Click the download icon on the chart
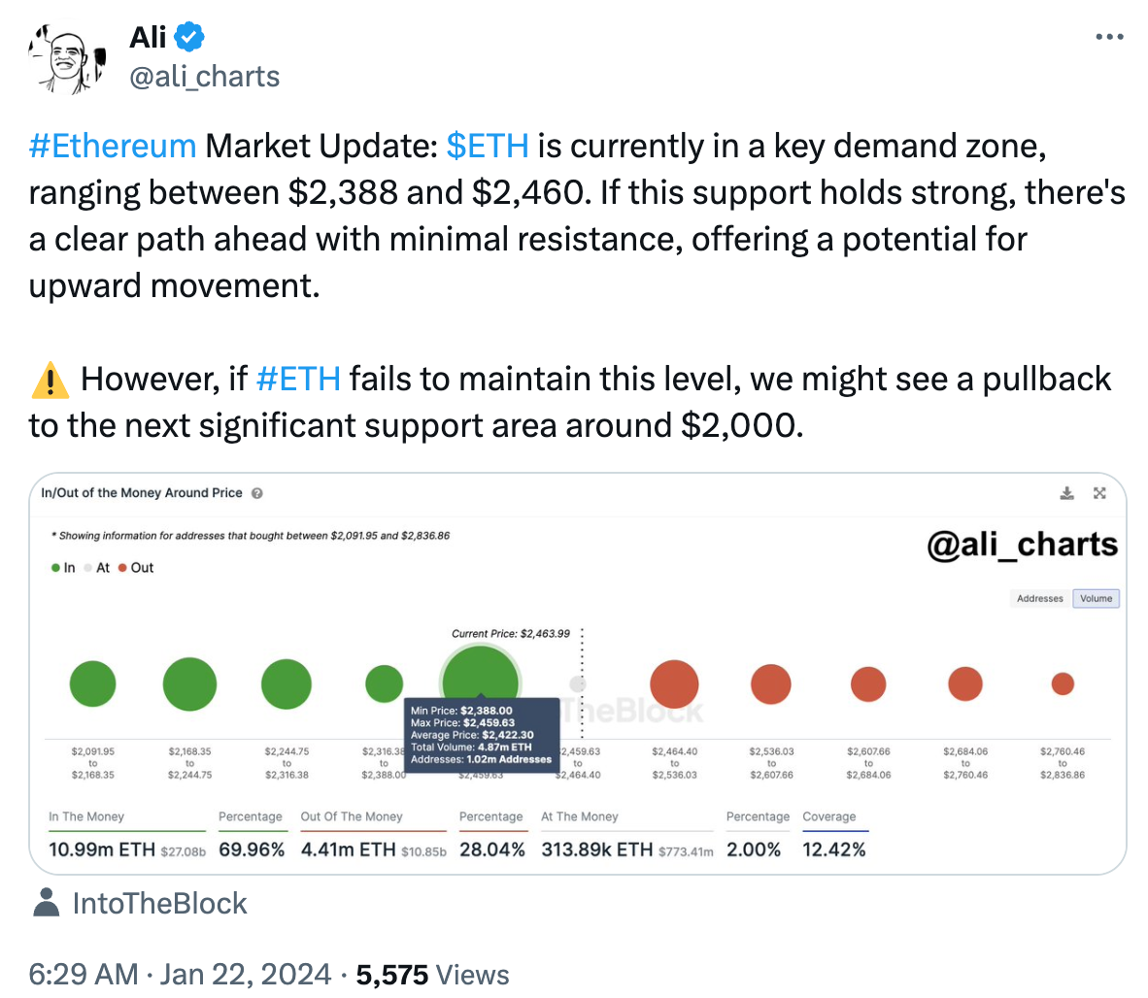The height and width of the screenshot is (998, 1148). pyautogui.click(x=1066, y=493)
